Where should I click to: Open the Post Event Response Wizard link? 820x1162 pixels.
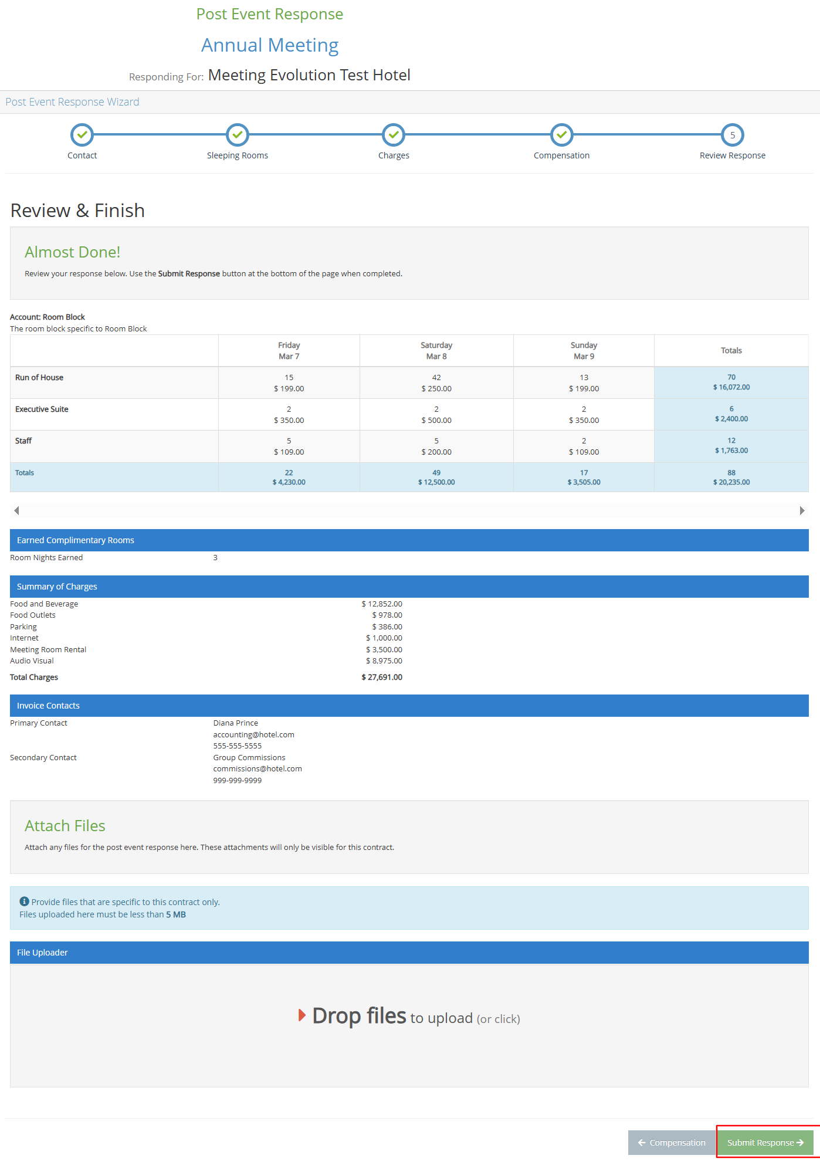(x=72, y=102)
